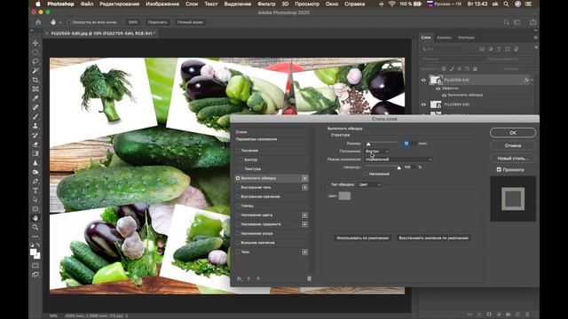Add another color overlay with plus button

(305, 215)
